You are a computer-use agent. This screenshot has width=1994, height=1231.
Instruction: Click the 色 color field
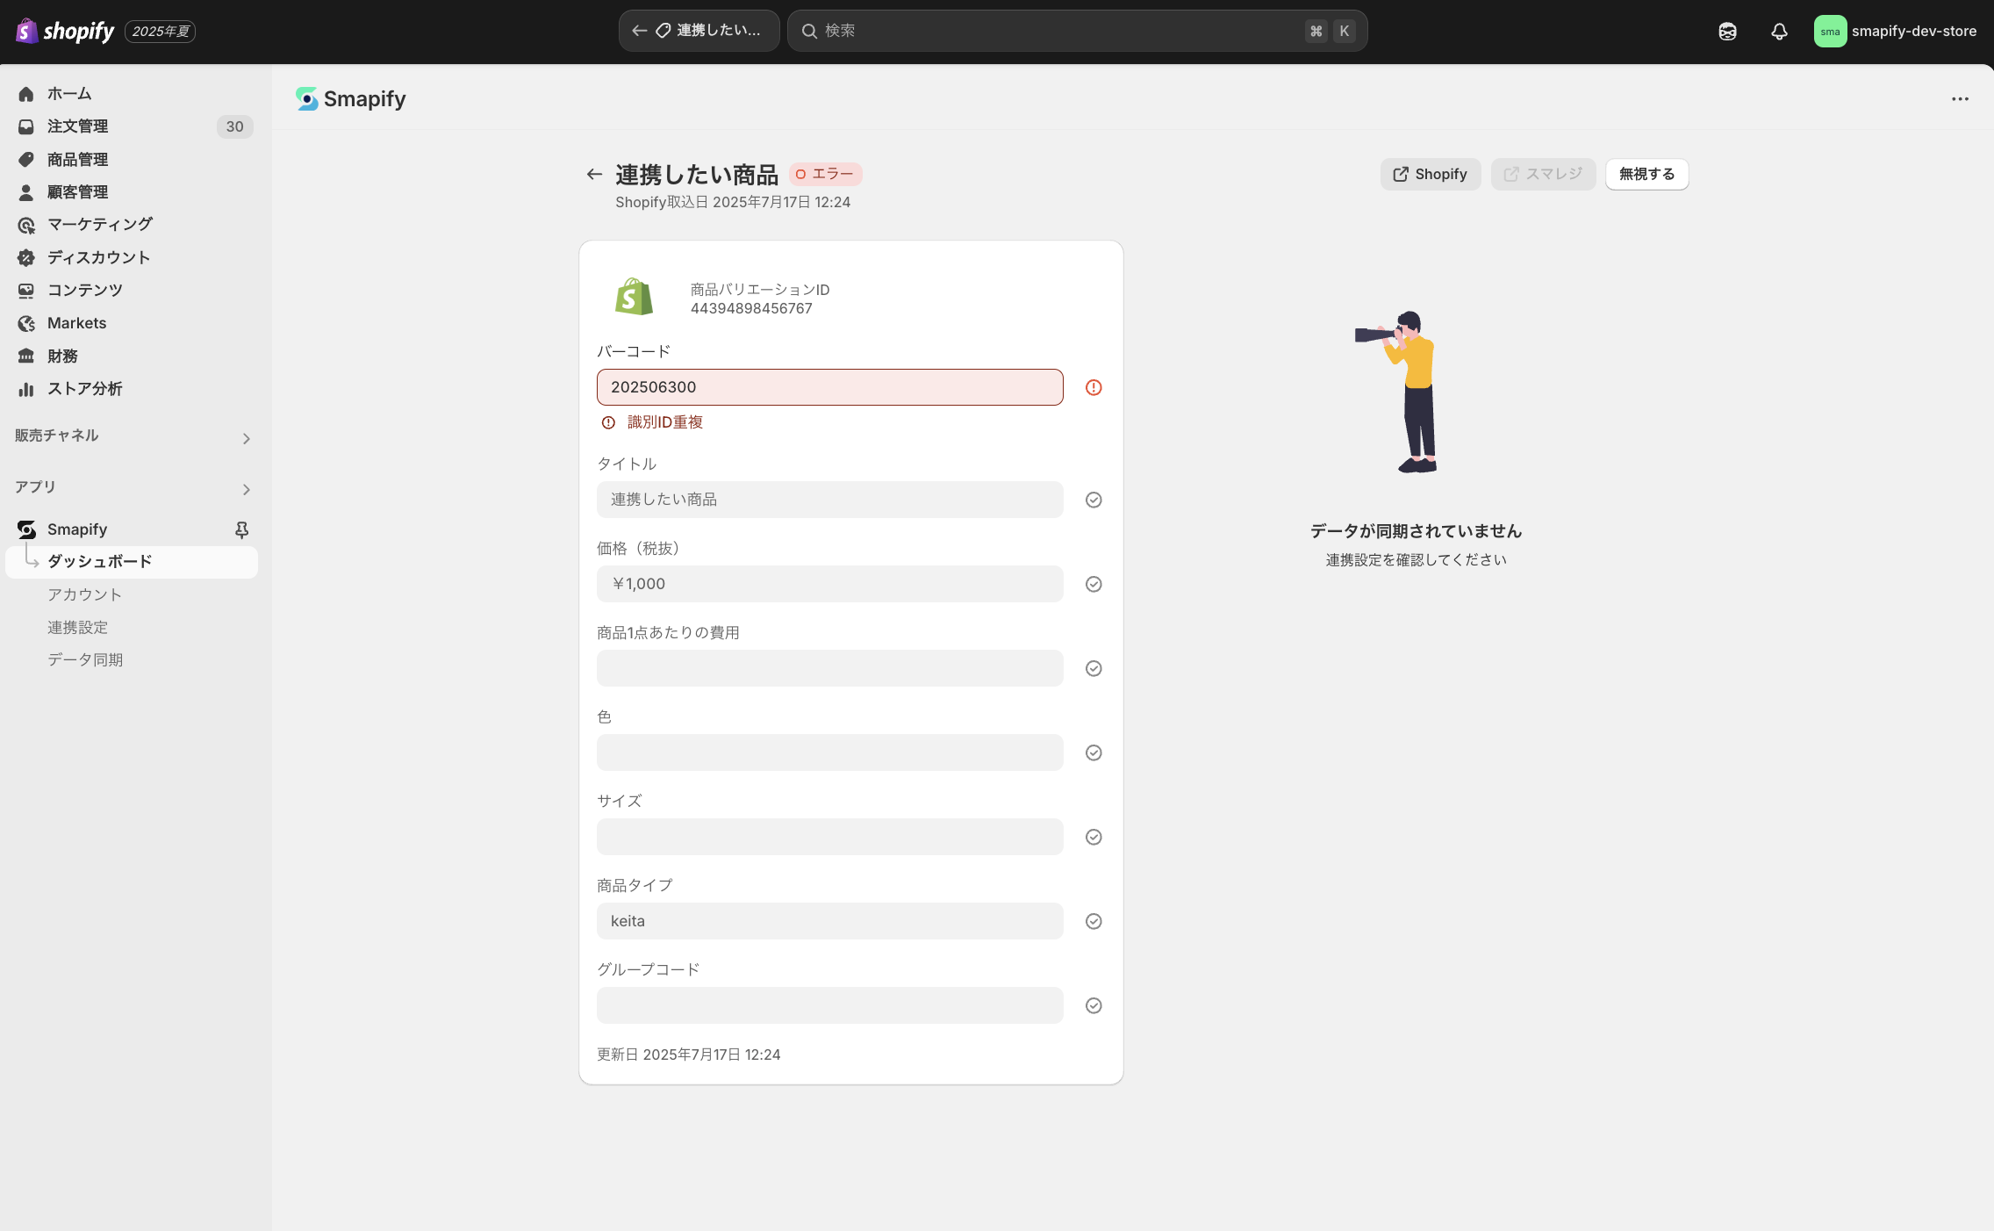[829, 752]
